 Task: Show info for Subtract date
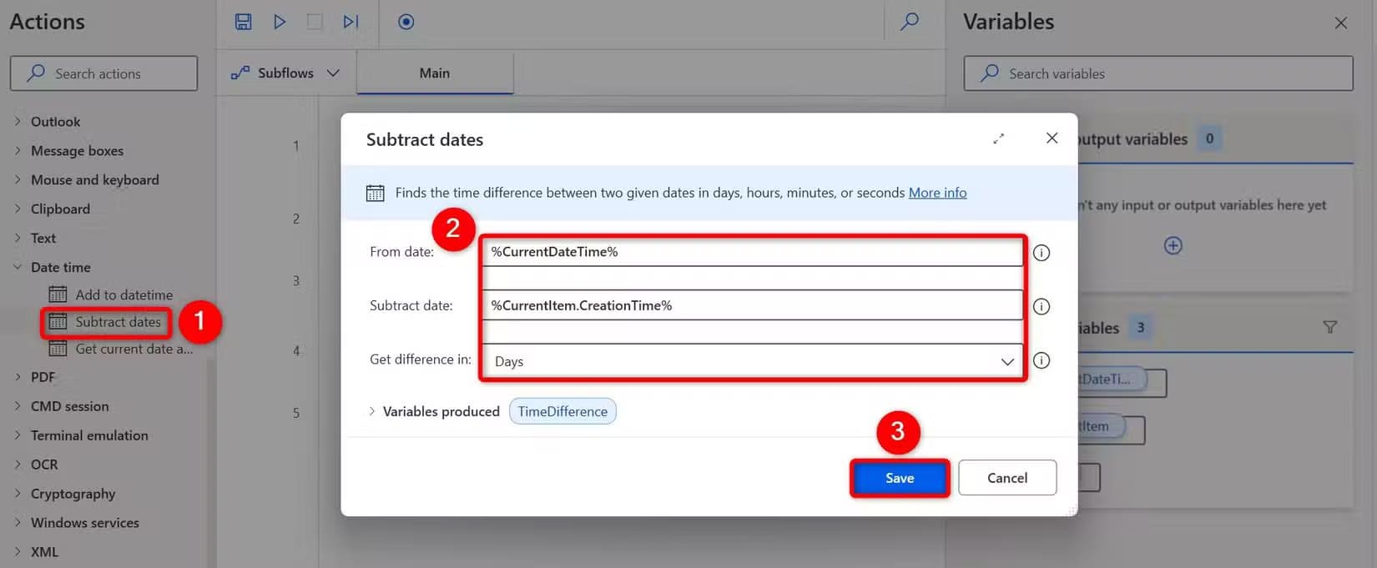point(1042,306)
